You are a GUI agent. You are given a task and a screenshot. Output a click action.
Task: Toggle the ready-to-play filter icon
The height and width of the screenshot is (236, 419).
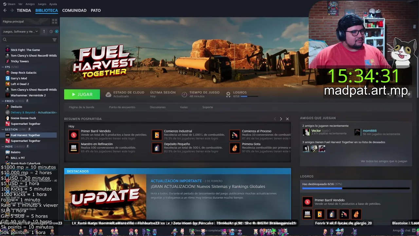pyautogui.click(x=57, y=31)
